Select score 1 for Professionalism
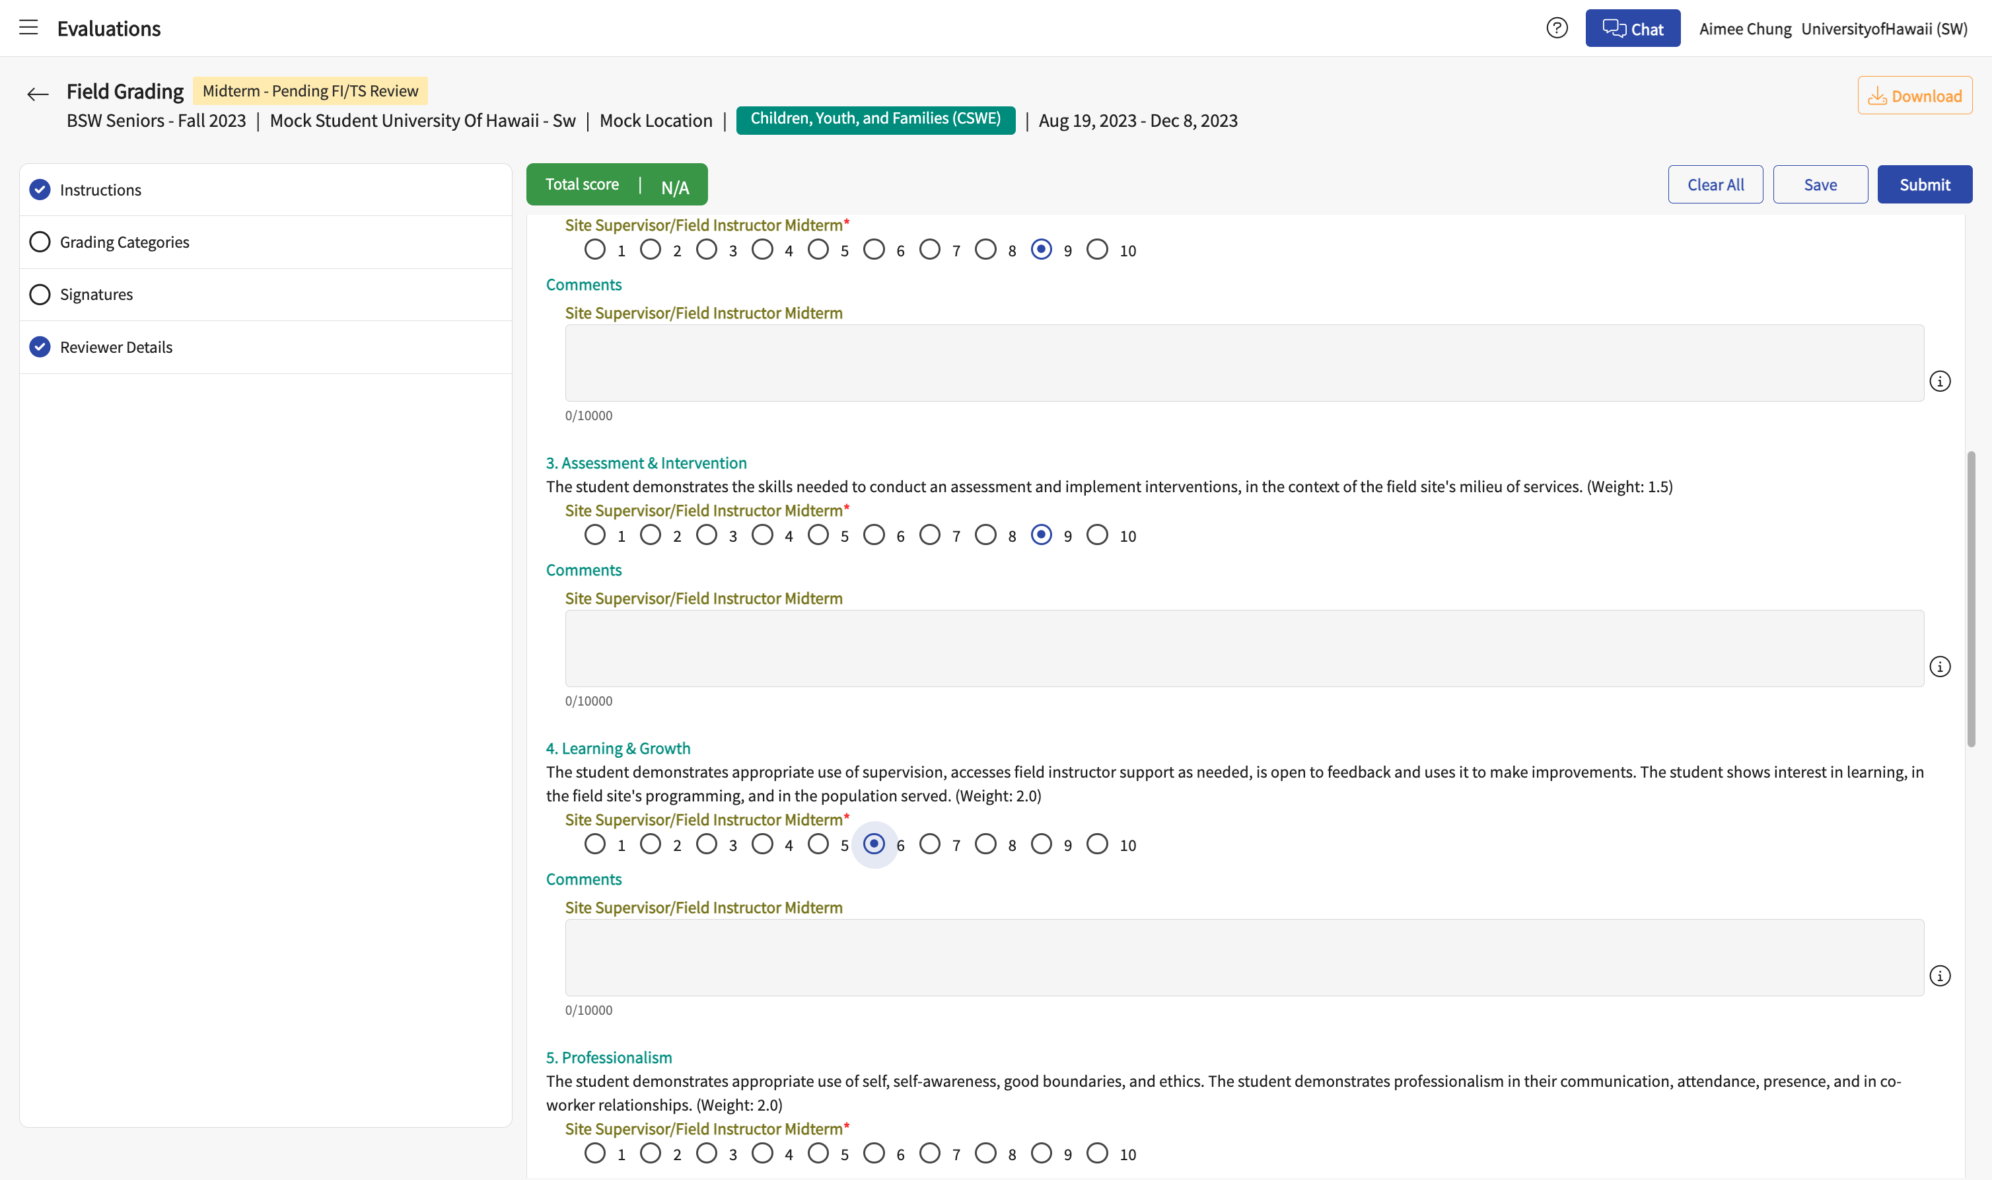Screen dimensions: 1992x1180 click(x=594, y=1154)
